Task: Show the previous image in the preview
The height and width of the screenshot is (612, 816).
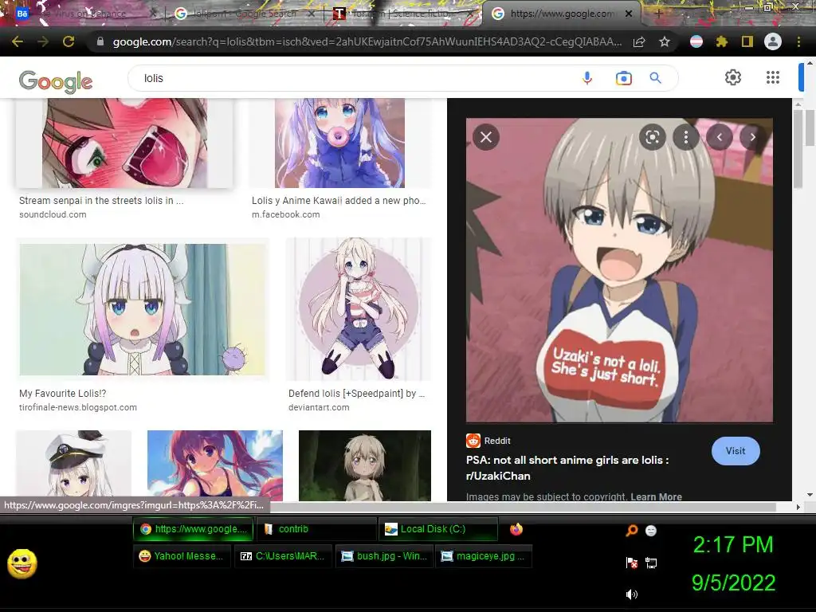Action: [x=720, y=137]
